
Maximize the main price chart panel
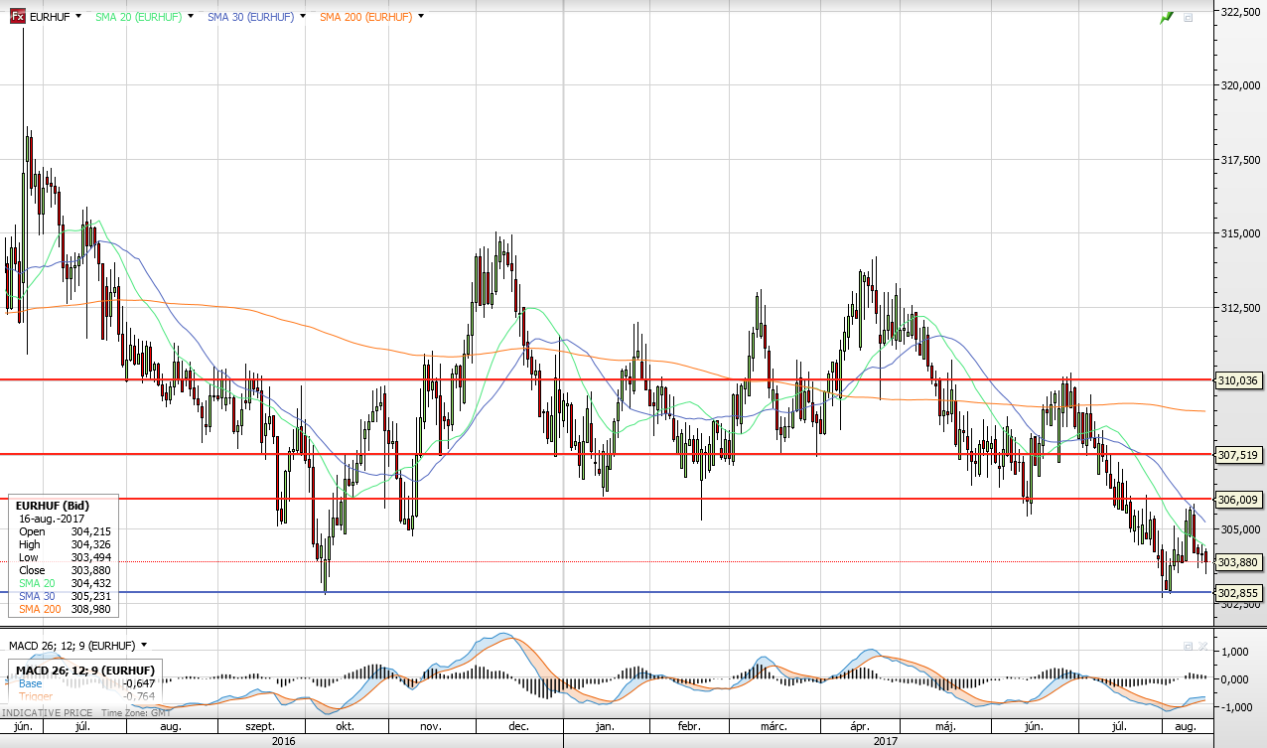click(1189, 17)
